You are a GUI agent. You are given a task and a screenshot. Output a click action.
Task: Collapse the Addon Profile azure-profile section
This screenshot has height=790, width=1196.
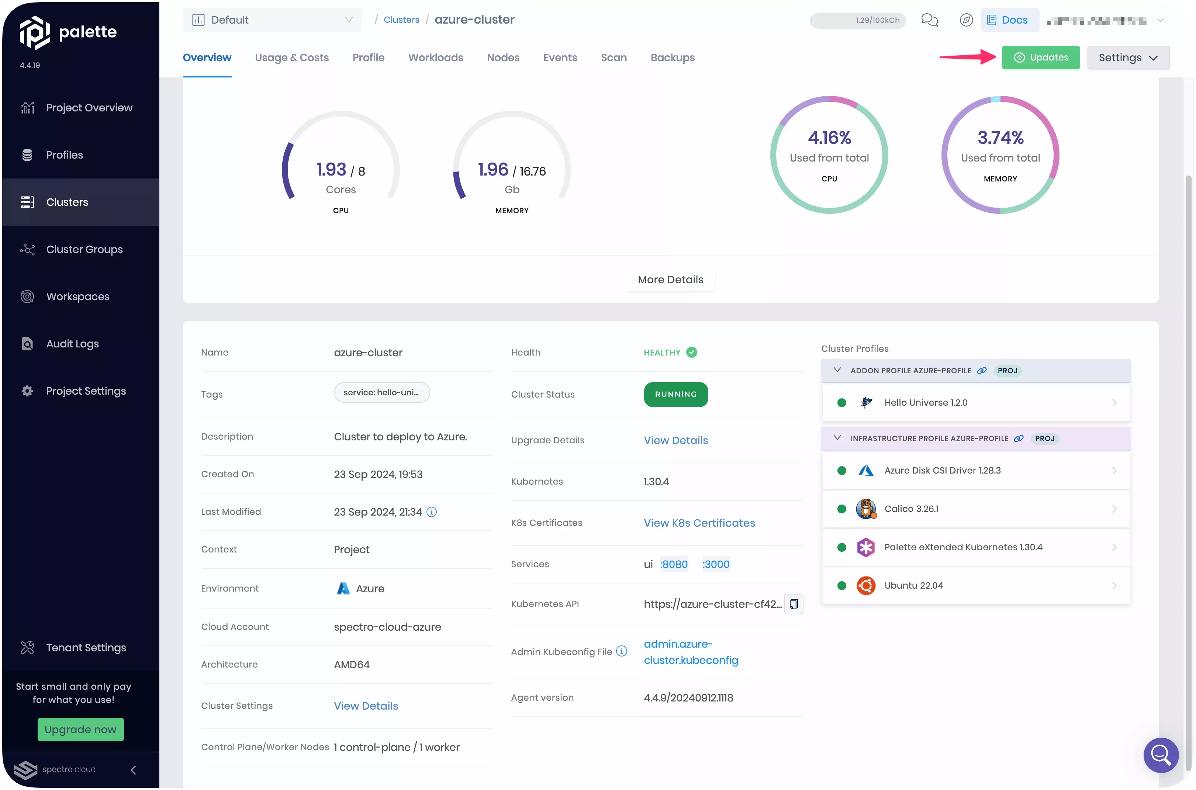(837, 370)
